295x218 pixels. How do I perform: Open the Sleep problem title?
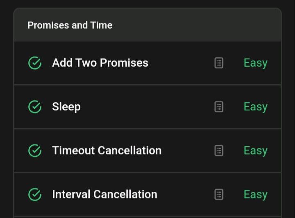66,107
